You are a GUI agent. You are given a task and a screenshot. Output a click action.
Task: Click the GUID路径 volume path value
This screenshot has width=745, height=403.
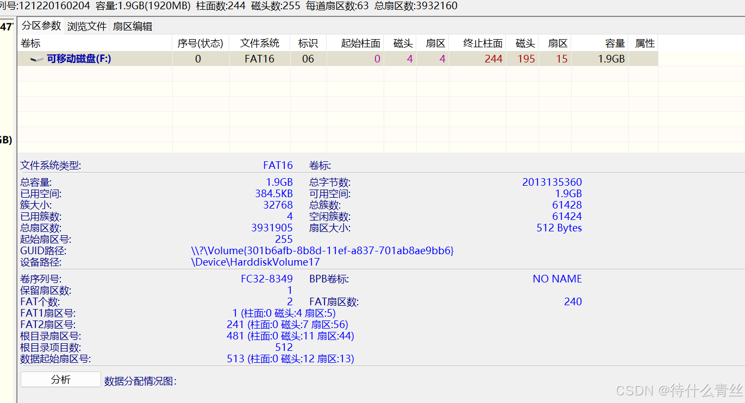[322, 250]
